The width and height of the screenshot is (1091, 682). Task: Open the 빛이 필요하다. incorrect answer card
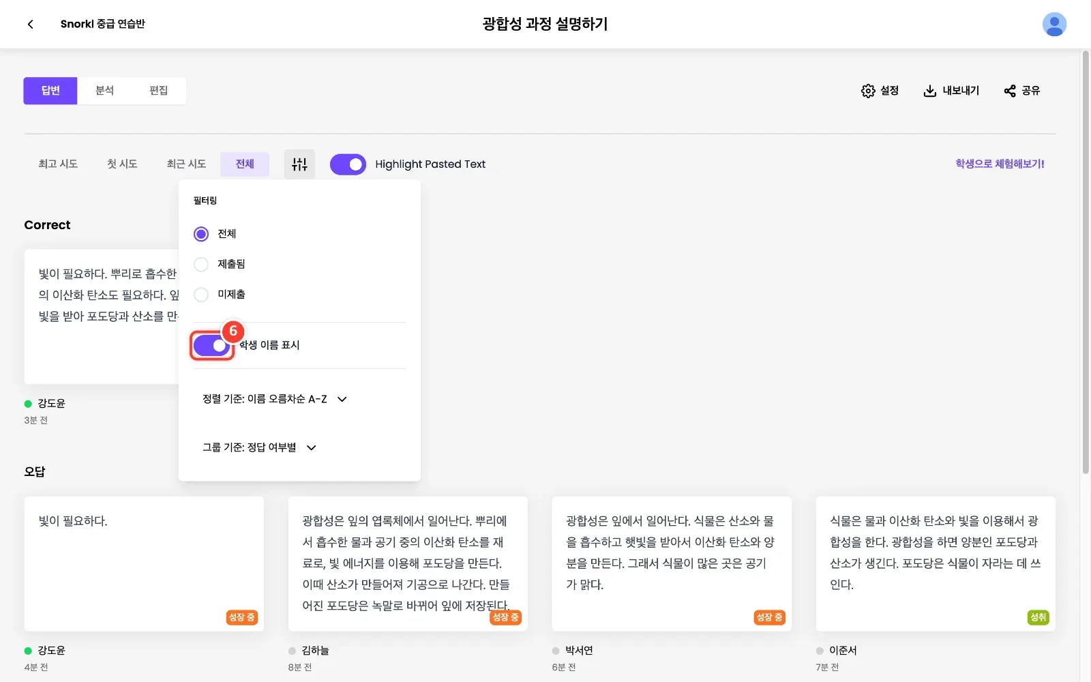point(144,563)
